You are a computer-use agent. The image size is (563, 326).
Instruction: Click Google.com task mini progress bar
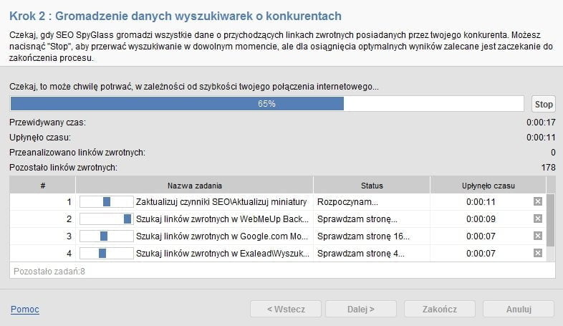(x=106, y=236)
